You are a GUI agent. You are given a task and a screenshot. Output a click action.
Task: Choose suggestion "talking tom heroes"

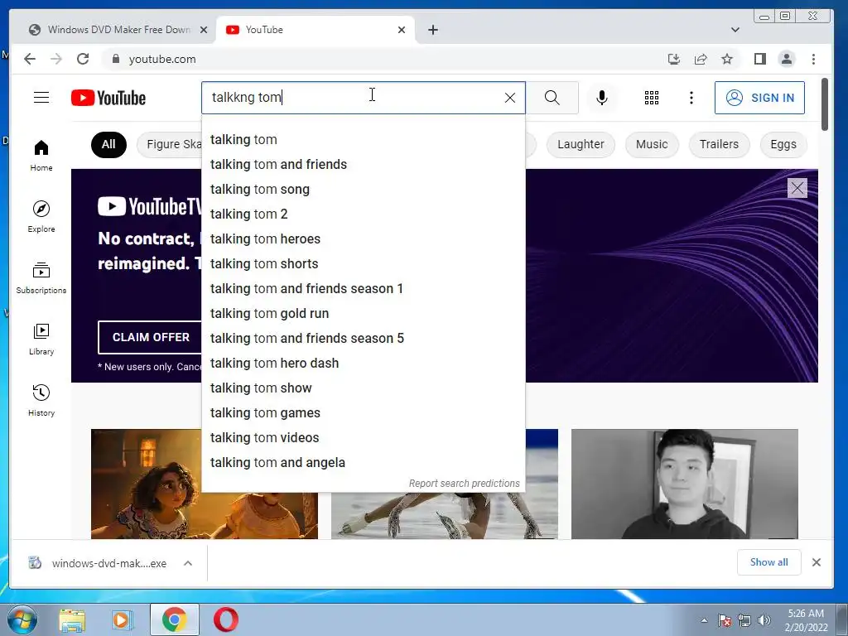[x=363, y=239]
